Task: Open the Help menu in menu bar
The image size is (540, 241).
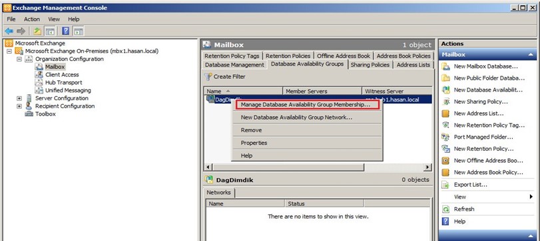Action: [x=73, y=19]
